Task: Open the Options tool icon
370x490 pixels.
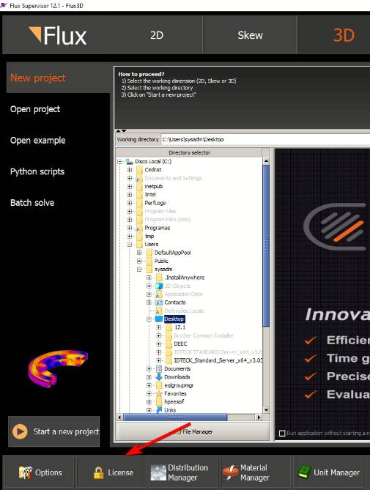Action: click(26, 472)
